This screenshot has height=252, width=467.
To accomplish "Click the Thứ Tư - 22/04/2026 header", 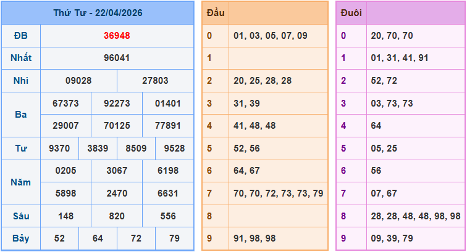I will 98,13.
